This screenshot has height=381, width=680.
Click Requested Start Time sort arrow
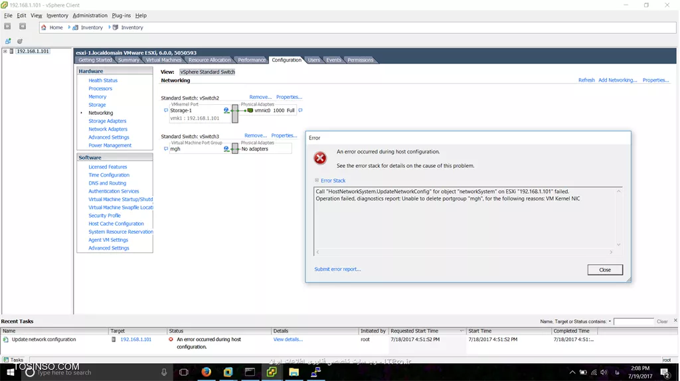click(462, 331)
